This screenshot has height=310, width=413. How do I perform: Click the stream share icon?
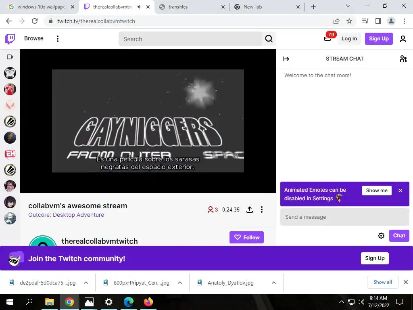click(249, 209)
